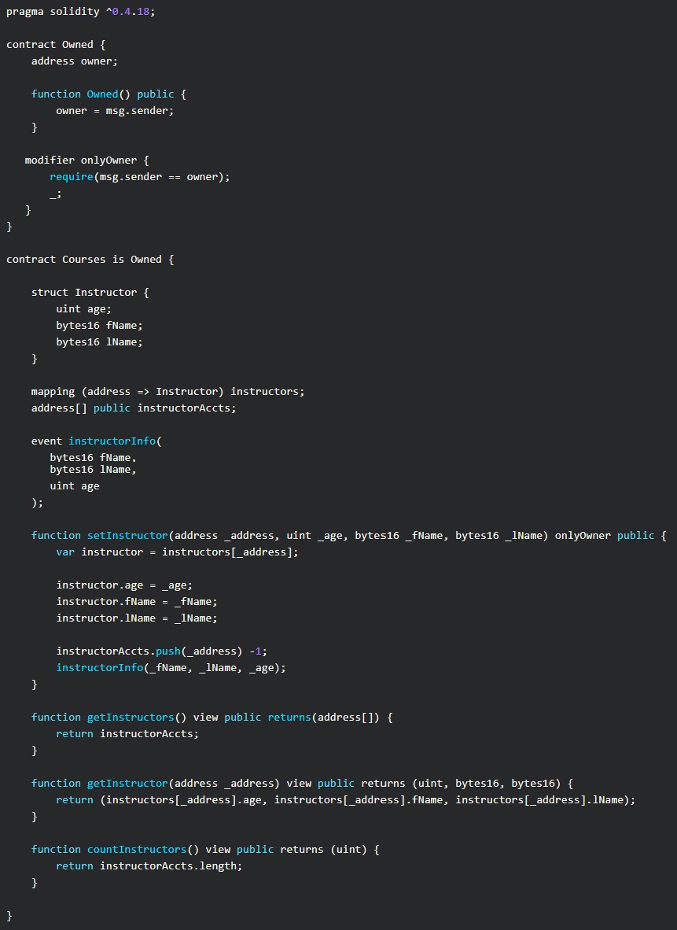Click the 'address owner;' declaration
The image size is (677, 930).
75,61
